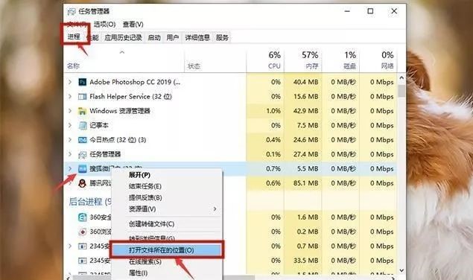
Task: Click the 任务管理器 row icon in list
Action: [82, 154]
